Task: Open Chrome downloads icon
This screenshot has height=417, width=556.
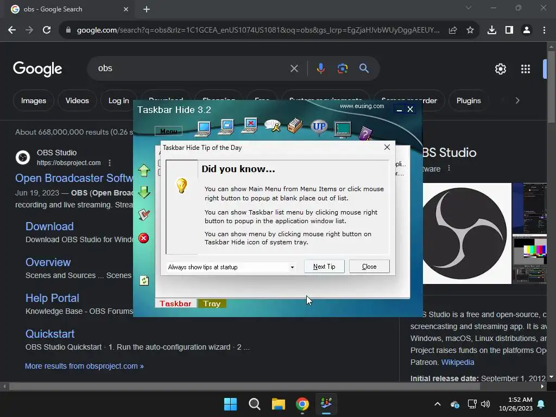Action: click(x=492, y=30)
